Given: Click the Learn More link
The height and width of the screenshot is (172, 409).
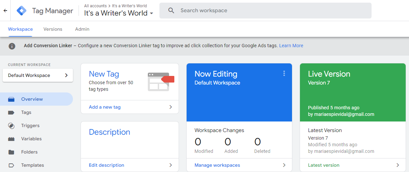Looking at the screenshot, I should pos(291,46).
